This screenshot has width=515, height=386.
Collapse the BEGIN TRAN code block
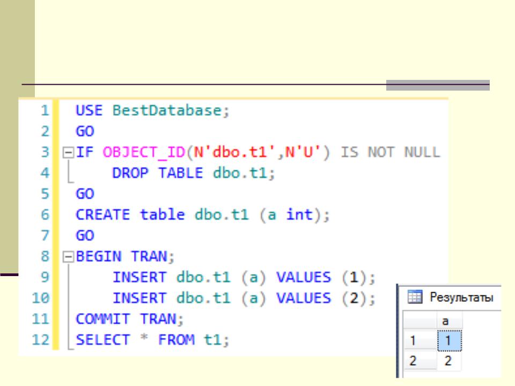pos(65,257)
